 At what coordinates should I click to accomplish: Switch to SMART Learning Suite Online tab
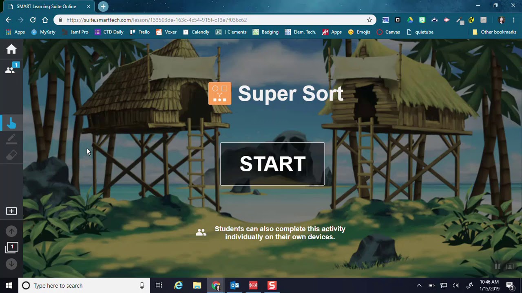[48, 7]
